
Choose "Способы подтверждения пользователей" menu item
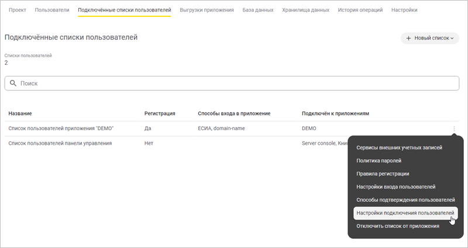pyautogui.click(x=405, y=200)
